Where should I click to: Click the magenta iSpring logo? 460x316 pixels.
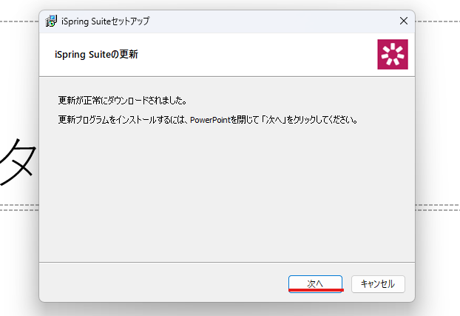(x=393, y=54)
